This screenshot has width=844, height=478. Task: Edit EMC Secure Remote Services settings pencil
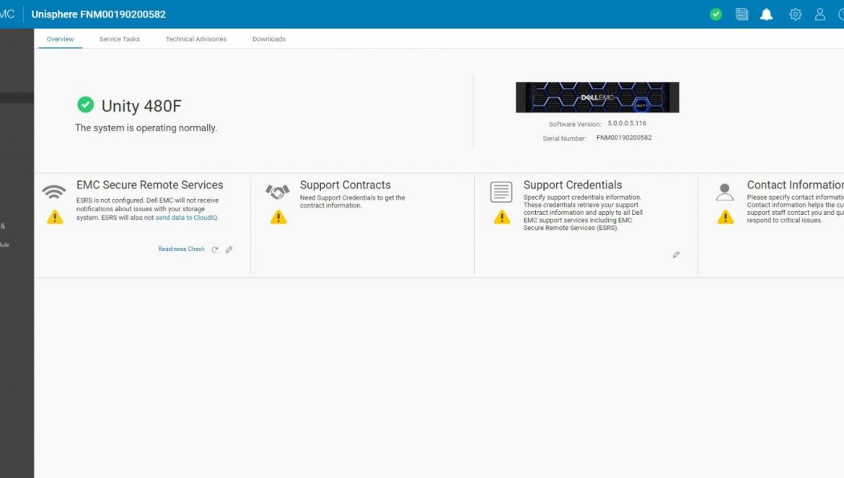pyautogui.click(x=229, y=249)
